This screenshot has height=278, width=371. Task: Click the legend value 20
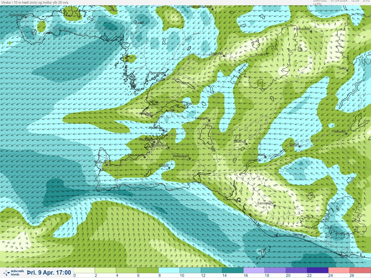click(x=288, y=275)
